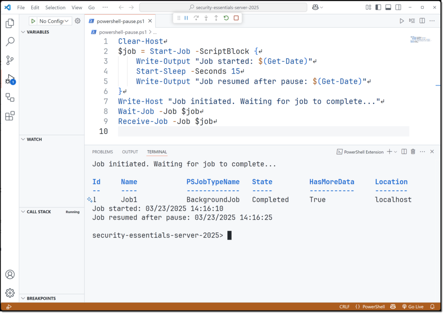Open the new terminal profile dropdown arrow
Screen dimensions: 444x314
tap(395, 152)
